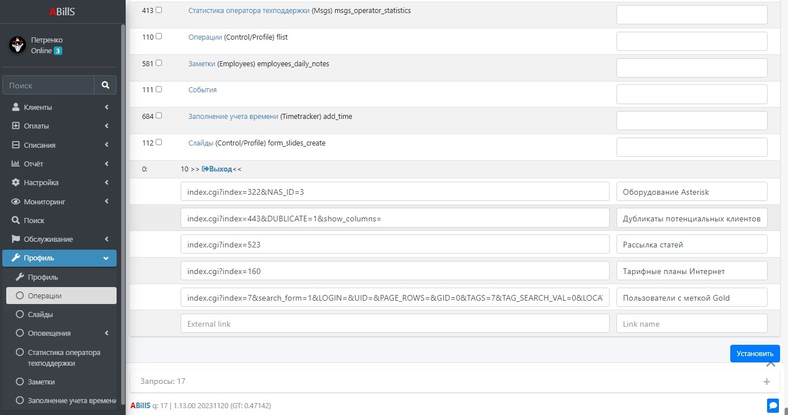Click the magnifier search button in sidebar
The height and width of the screenshot is (415, 788).
click(x=105, y=85)
